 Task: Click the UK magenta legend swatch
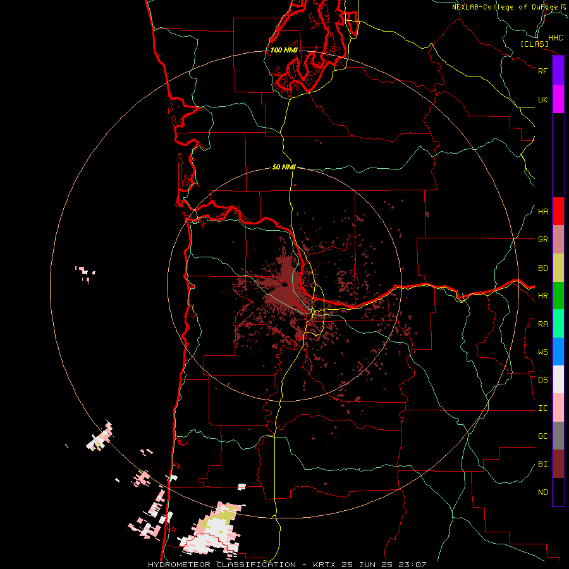558,99
